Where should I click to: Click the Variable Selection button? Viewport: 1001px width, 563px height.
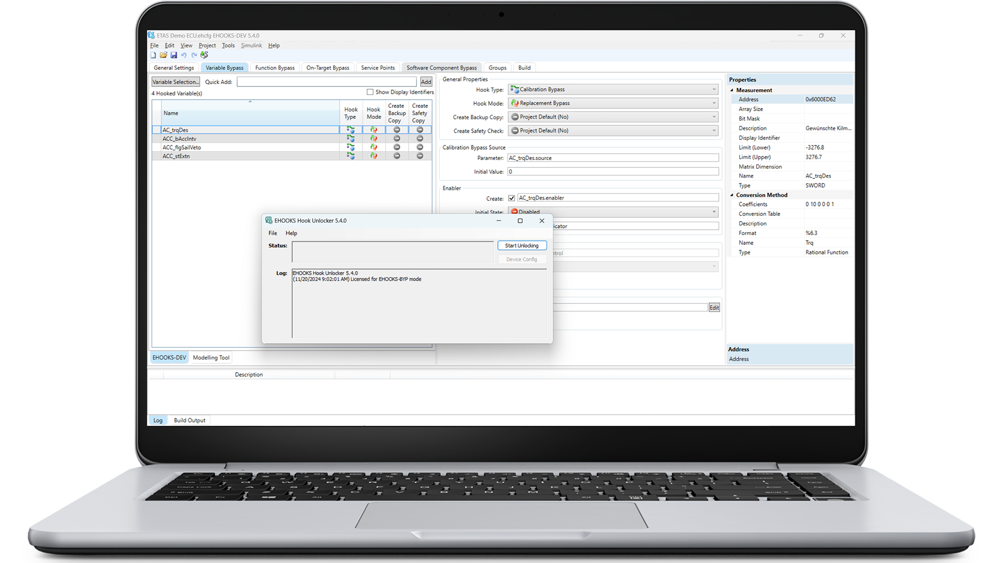click(x=176, y=82)
